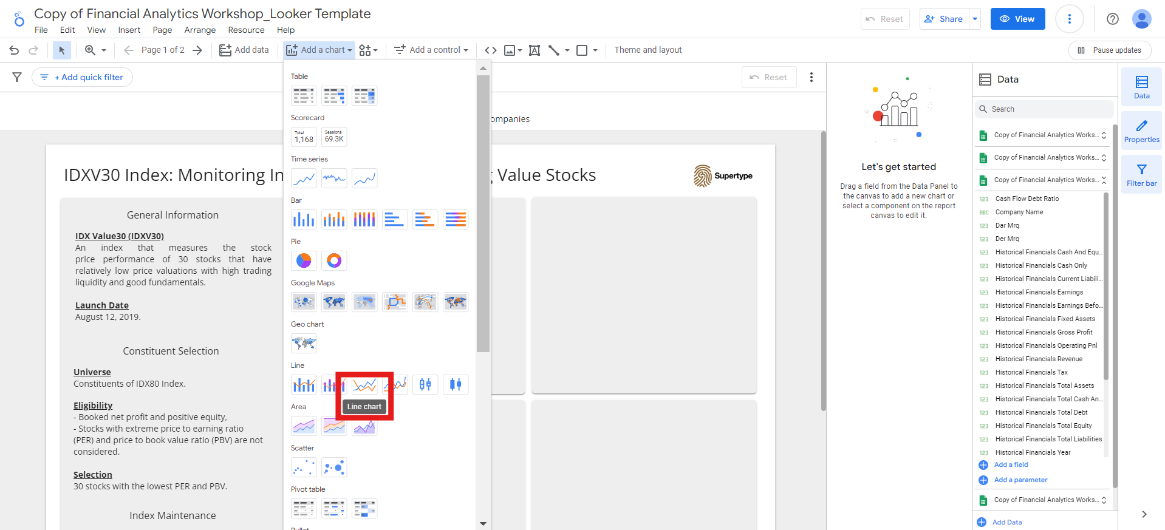
Task: Click Add quick filter
Action: tap(82, 77)
